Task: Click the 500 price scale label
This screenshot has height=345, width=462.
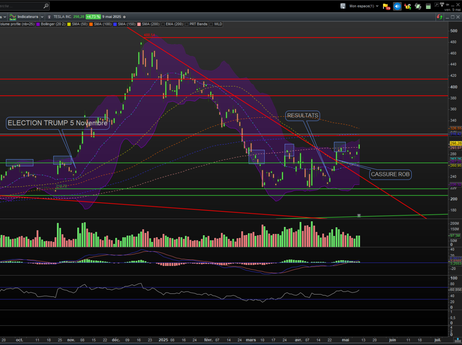Action: [454, 31]
